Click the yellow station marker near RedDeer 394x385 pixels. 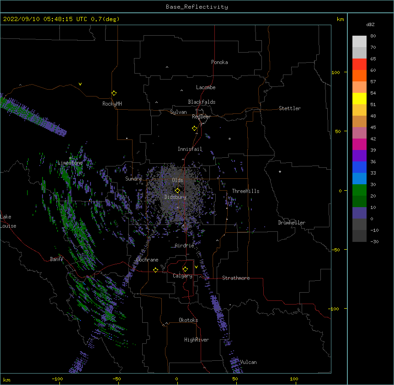coord(195,128)
